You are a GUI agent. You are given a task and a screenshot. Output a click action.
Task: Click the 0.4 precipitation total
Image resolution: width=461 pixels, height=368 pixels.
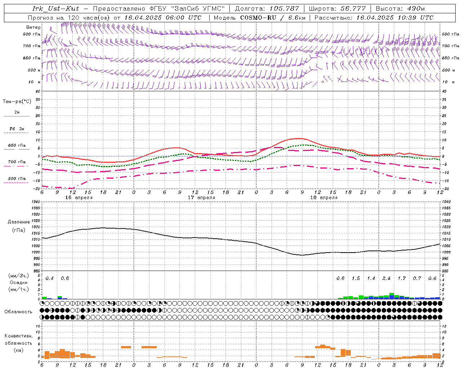49,279
